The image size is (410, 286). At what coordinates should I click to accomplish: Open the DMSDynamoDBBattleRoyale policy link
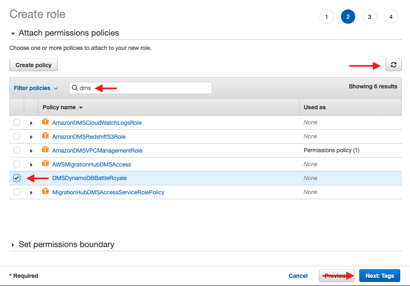click(90, 178)
